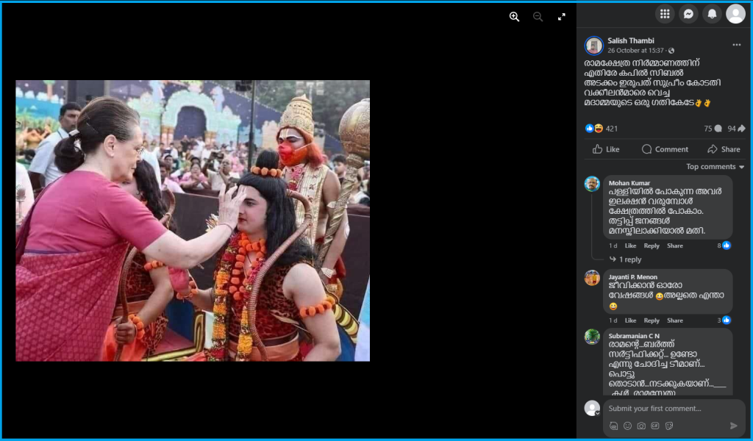Viewport: 753px width, 441px height.
Task: Send comment with arrow icon
Action: coord(734,426)
